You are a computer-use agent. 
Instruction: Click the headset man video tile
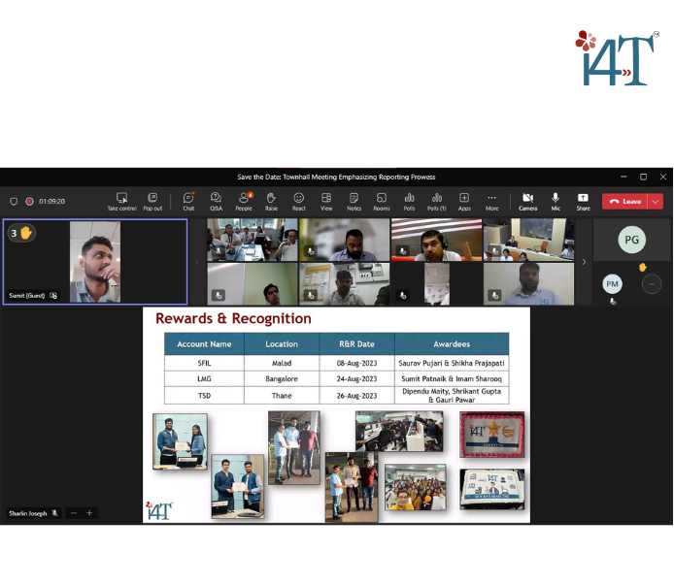coord(436,240)
